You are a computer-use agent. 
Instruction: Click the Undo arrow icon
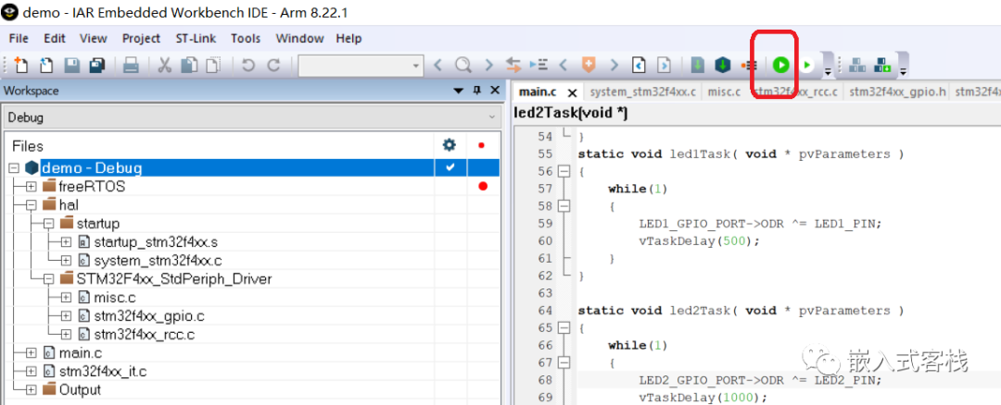[248, 65]
